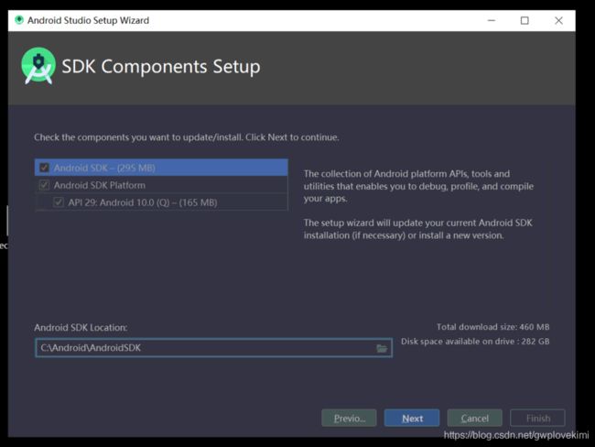Click the small Android Studio title bar icon

(x=19, y=20)
